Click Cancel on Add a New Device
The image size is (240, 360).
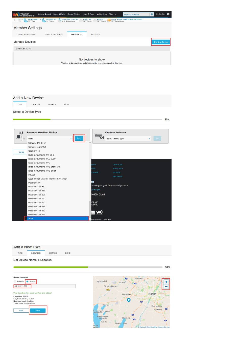tap(21, 152)
